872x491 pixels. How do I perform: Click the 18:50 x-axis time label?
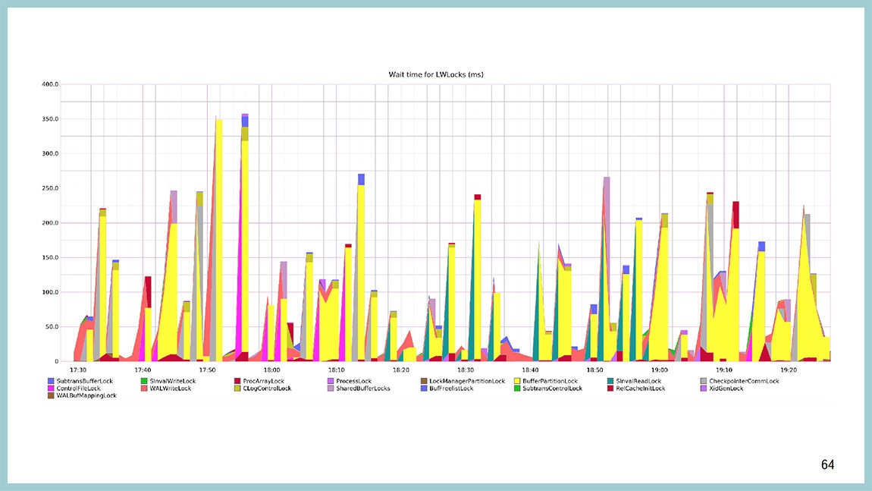click(x=594, y=370)
